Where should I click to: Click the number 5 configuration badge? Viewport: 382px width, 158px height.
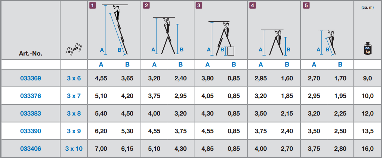click(306, 6)
